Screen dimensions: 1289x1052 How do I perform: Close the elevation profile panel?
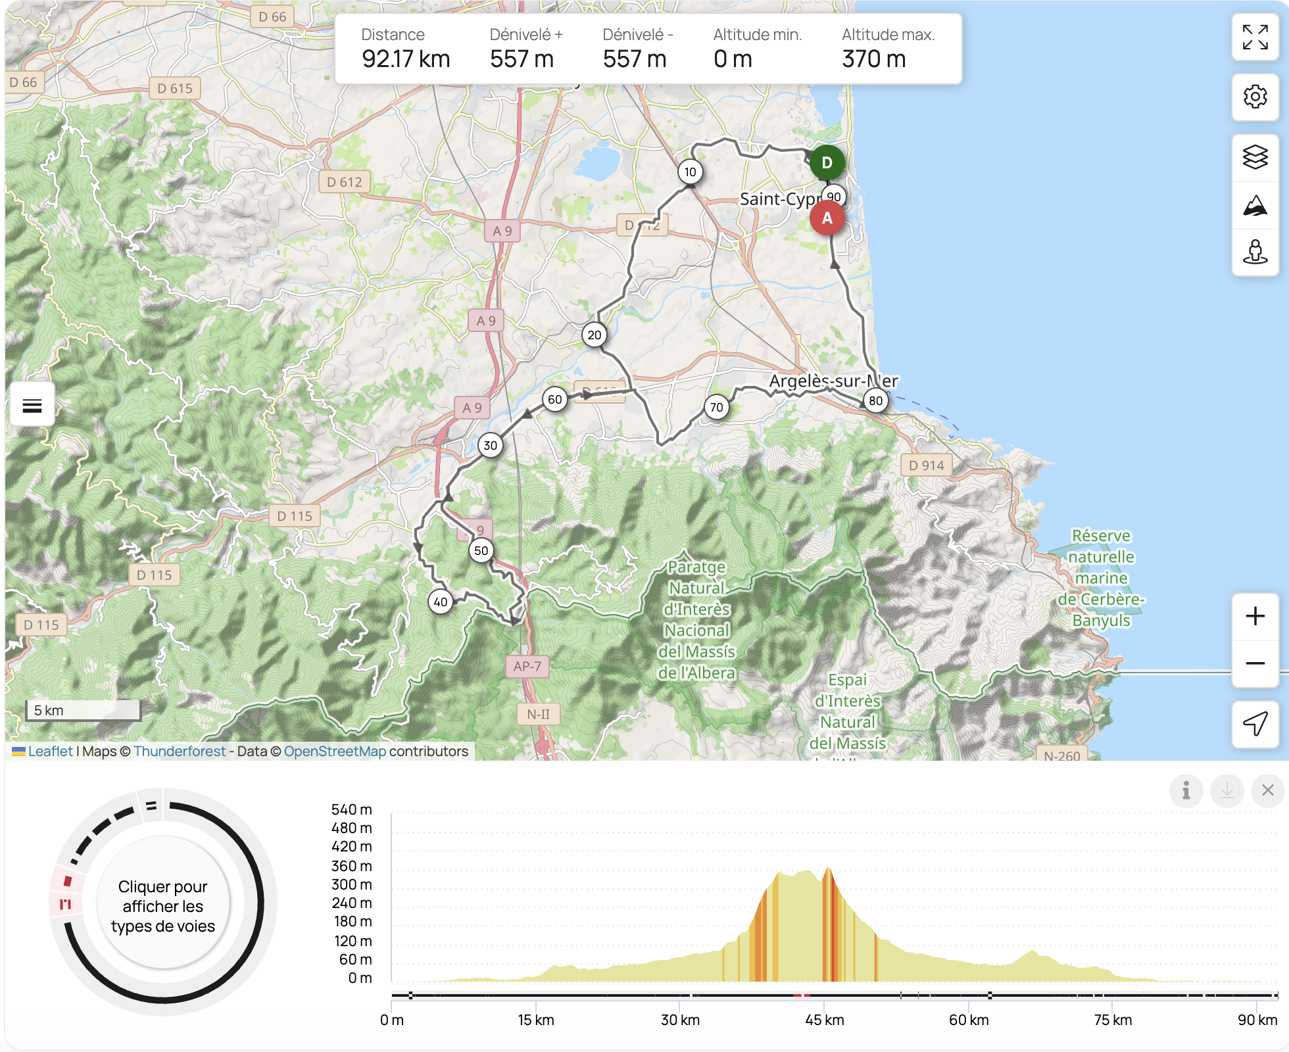(x=1267, y=790)
